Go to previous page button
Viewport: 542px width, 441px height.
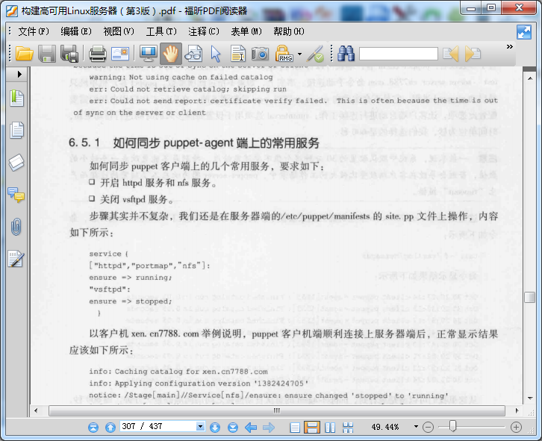[110, 428]
